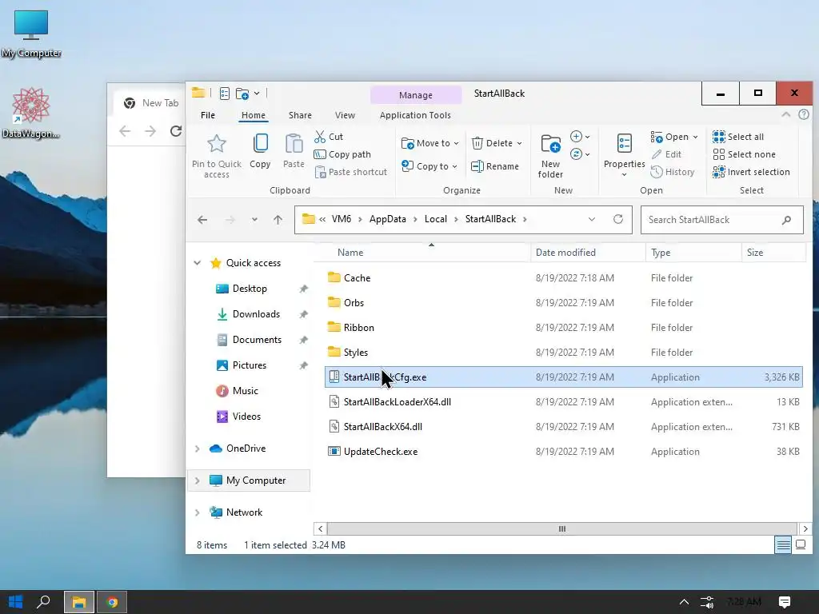This screenshot has height=614, width=819.
Task: Click Invert selection in ribbon
Action: coord(751,172)
